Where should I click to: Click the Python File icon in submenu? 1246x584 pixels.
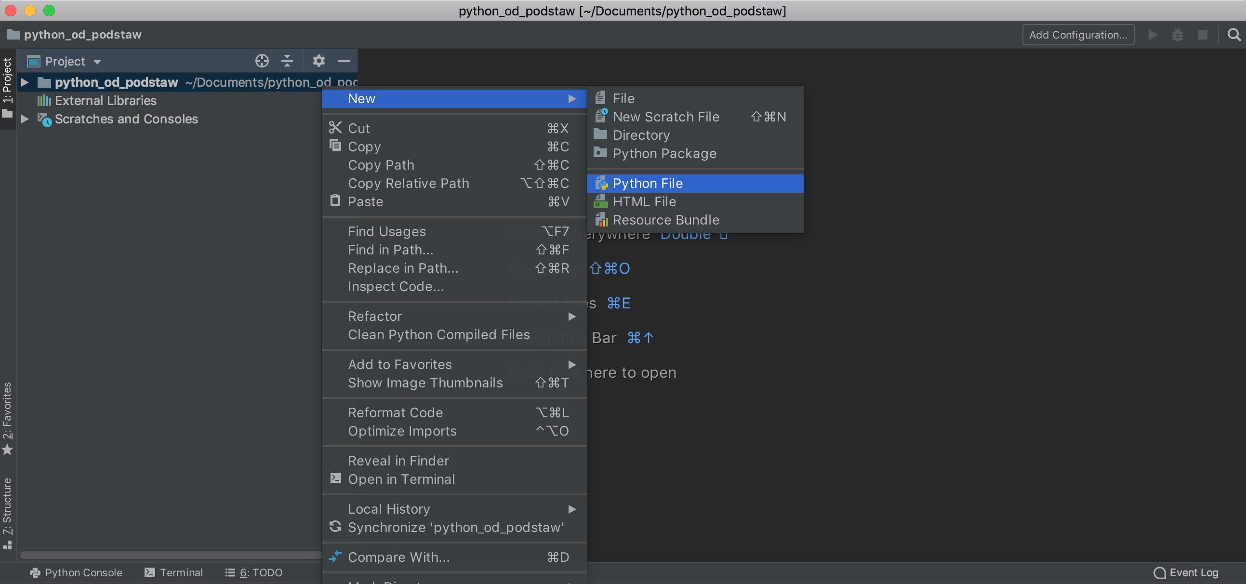[601, 184]
